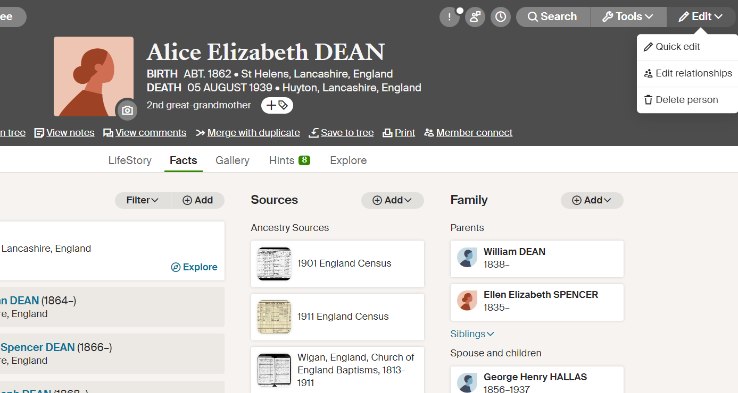Click the Merge with duplicate link
The image size is (738, 393).
(x=253, y=132)
